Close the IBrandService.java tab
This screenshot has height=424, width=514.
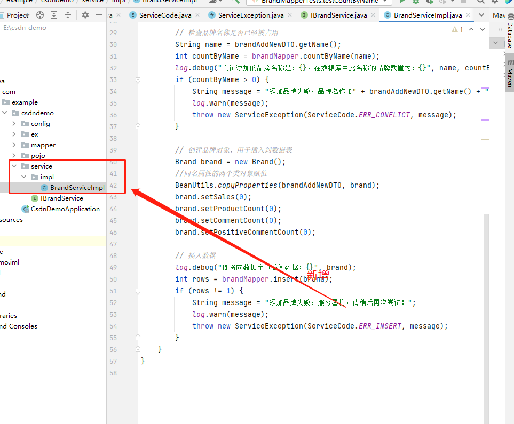(x=373, y=15)
